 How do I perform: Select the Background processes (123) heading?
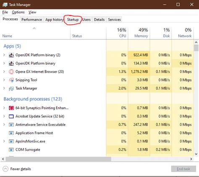(33, 99)
